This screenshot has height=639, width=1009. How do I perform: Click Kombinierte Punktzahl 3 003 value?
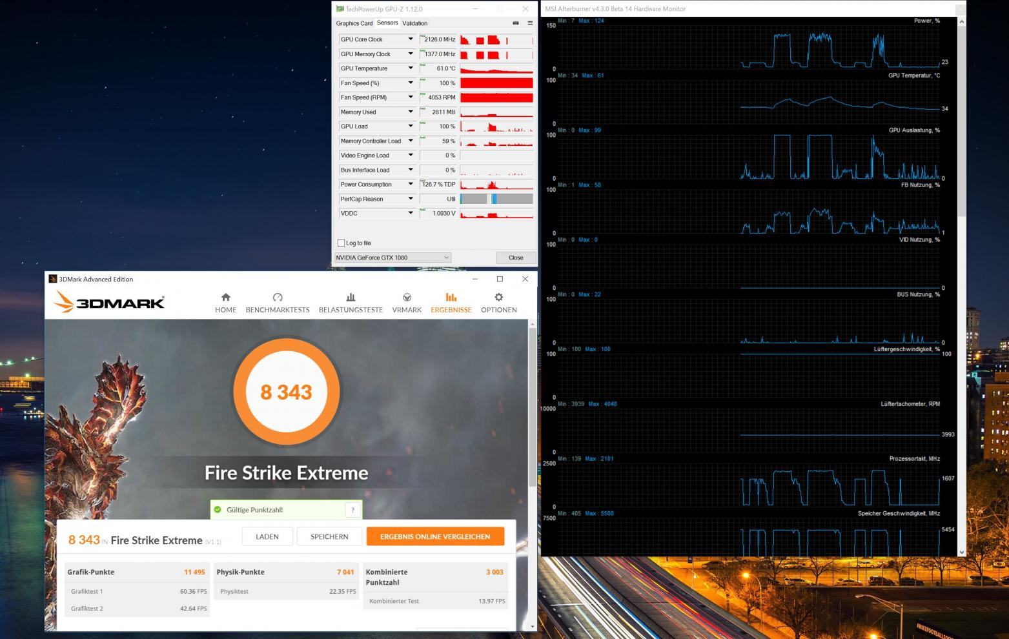pyautogui.click(x=494, y=572)
